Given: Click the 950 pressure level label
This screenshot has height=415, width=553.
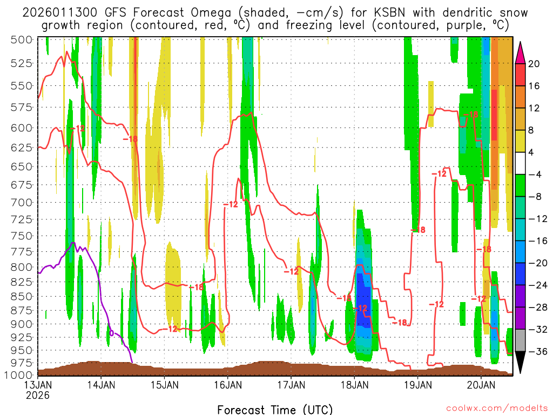Looking at the screenshot, I should (x=22, y=350).
